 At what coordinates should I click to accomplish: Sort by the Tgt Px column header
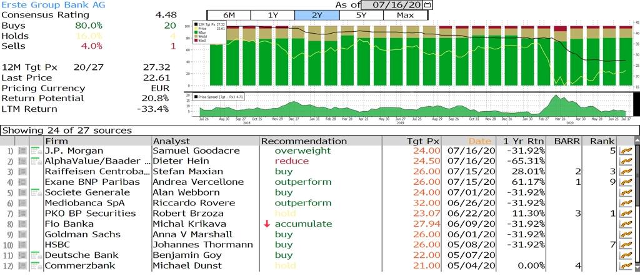point(412,141)
